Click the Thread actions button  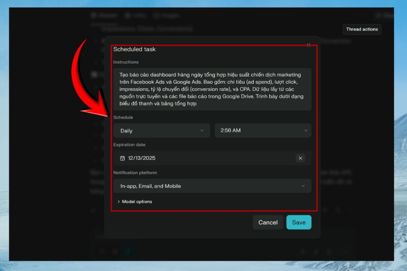click(362, 29)
